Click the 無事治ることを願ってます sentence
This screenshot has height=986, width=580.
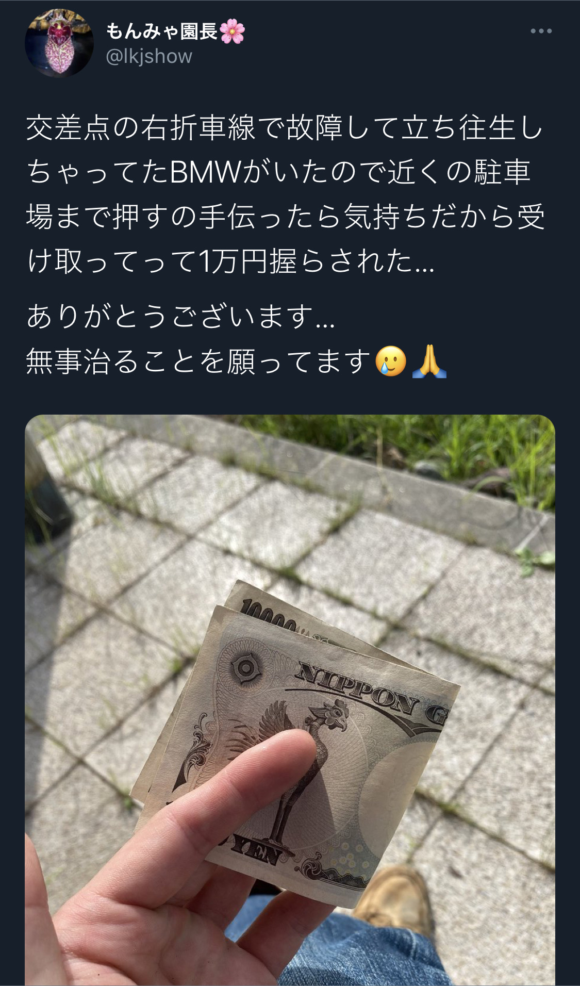(199, 361)
